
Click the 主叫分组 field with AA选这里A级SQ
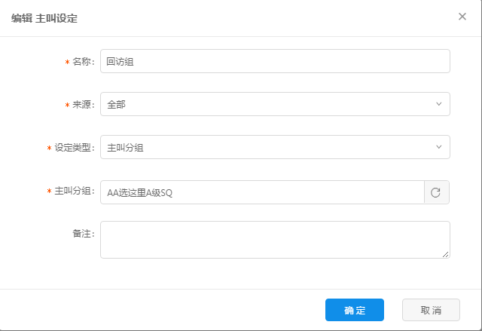coord(261,192)
